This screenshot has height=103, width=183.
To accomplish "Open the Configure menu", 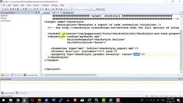I will click(45, 5).
